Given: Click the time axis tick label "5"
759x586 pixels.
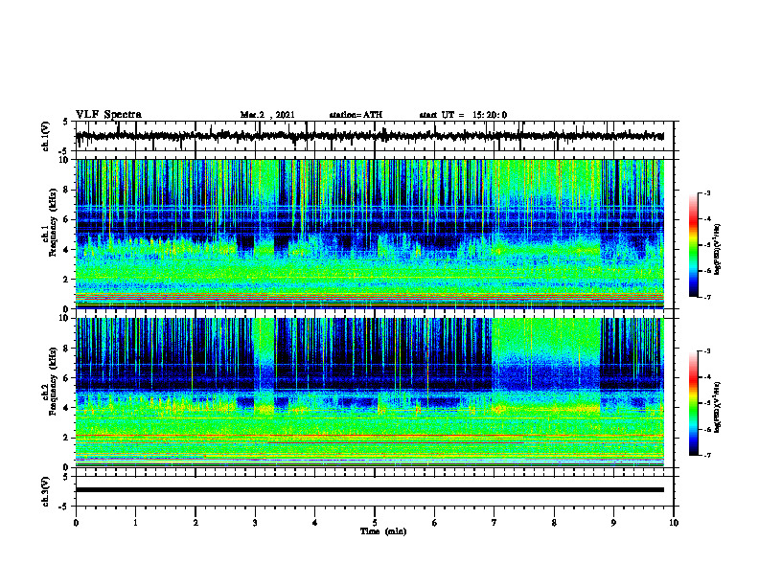Looking at the screenshot, I should 375,523.
